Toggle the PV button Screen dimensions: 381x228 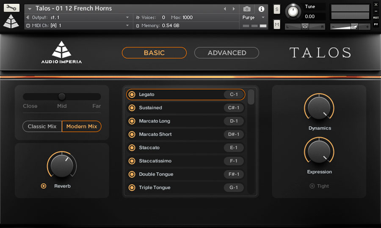(375, 24)
